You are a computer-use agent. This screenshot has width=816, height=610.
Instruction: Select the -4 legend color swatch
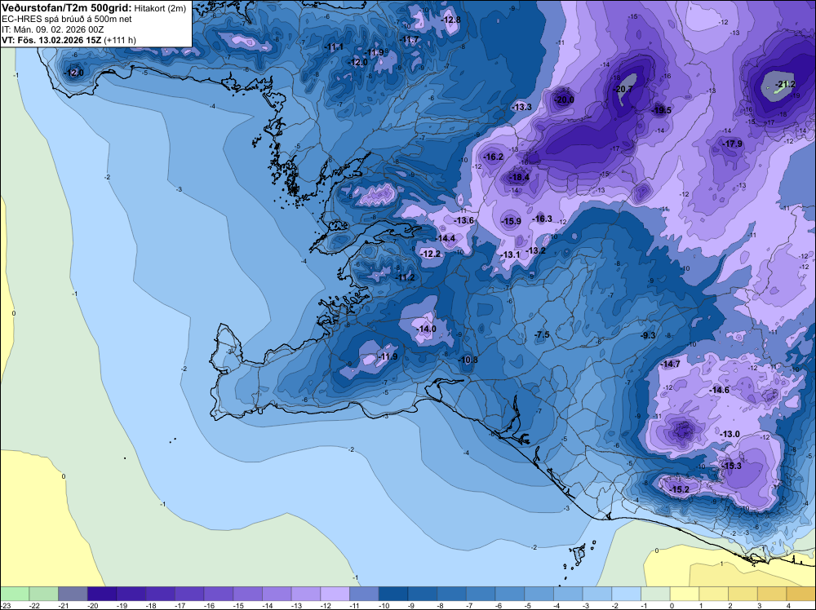coord(568,594)
